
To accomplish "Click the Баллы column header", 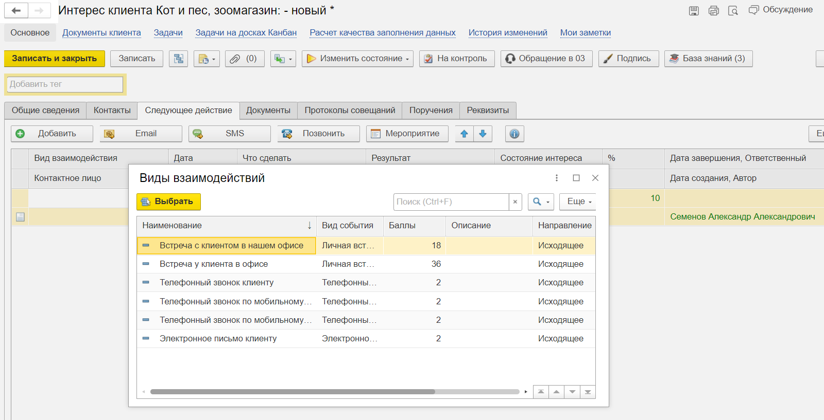I will coord(415,226).
